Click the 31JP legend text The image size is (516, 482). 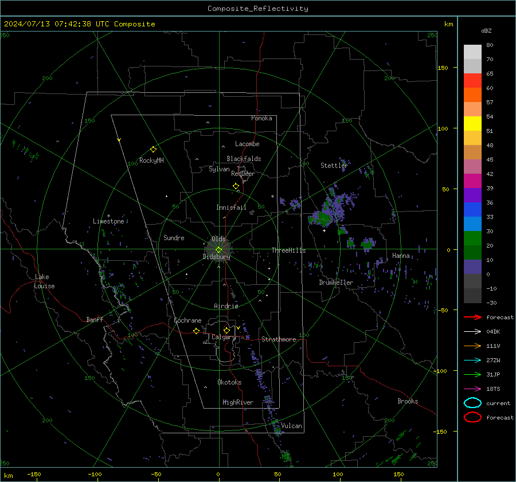[493, 374]
